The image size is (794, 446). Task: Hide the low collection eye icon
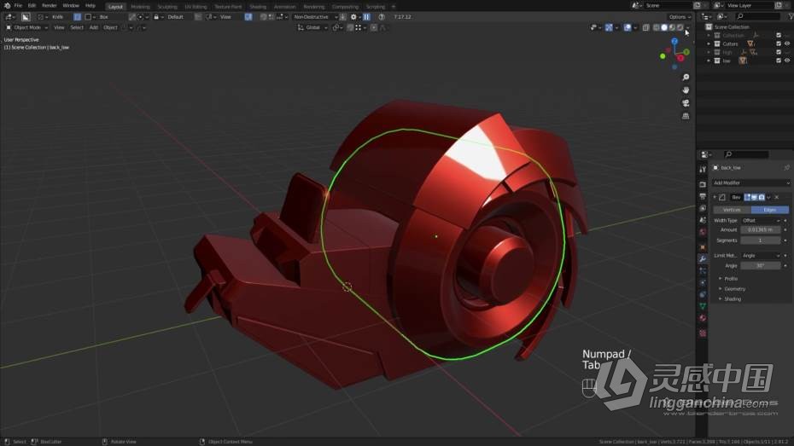pyautogui.click(x=787, y=61)
